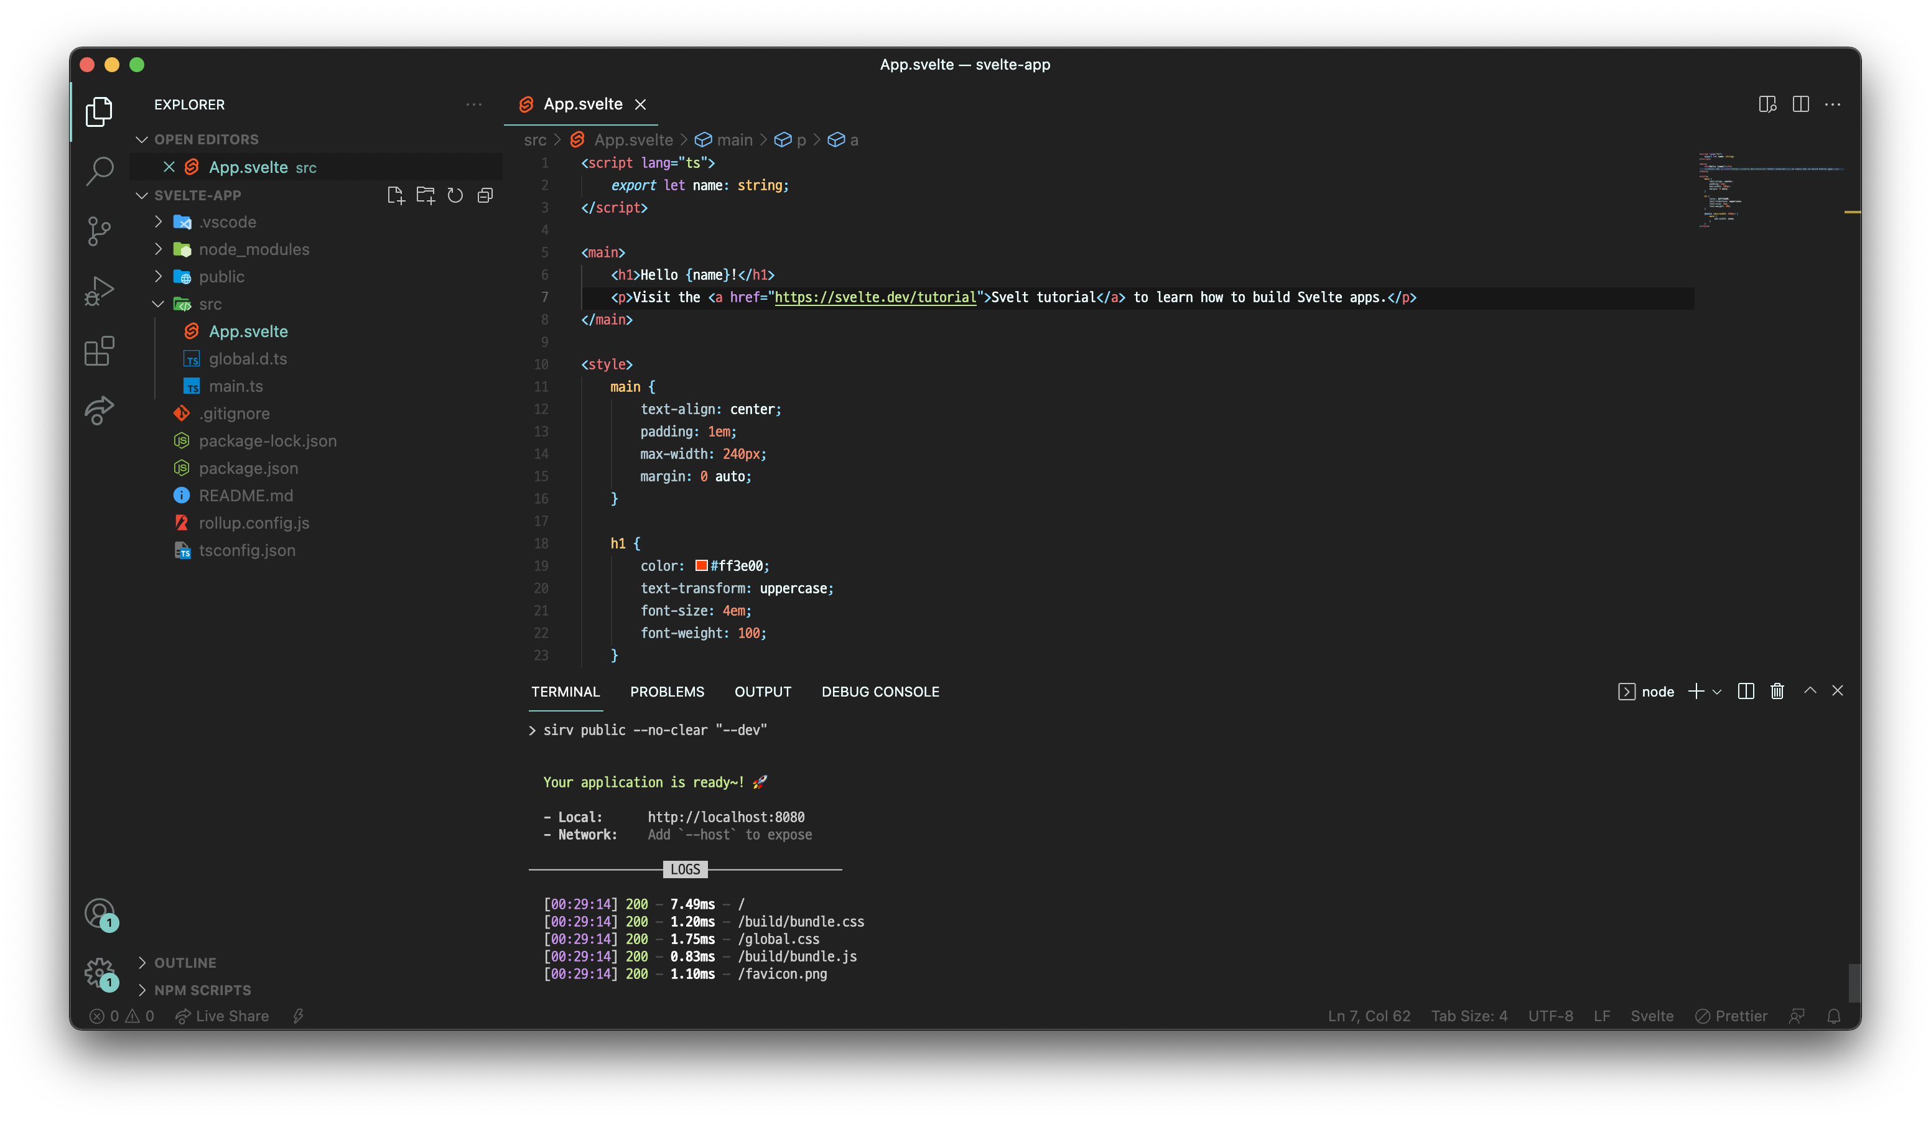Screen dimensions: 1931x1122
Task: Click the main breadcrumb item
Action: coord(724,139)
